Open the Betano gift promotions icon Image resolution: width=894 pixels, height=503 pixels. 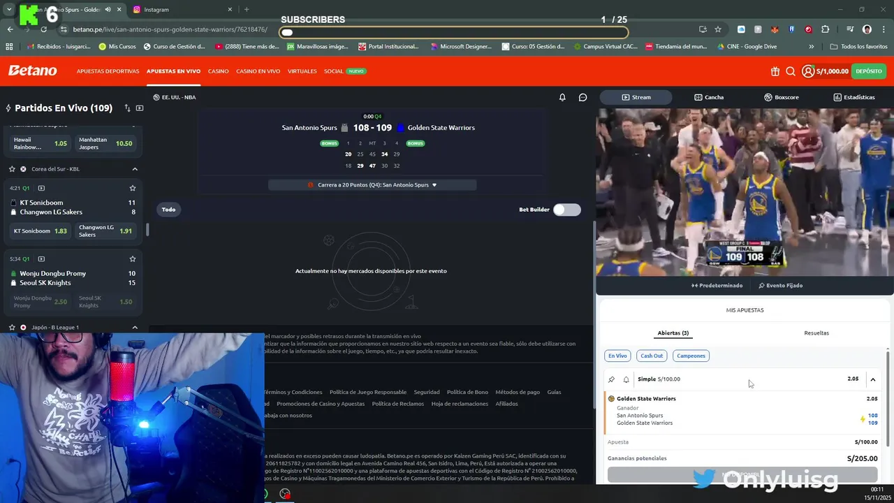(x=775, y=71)
